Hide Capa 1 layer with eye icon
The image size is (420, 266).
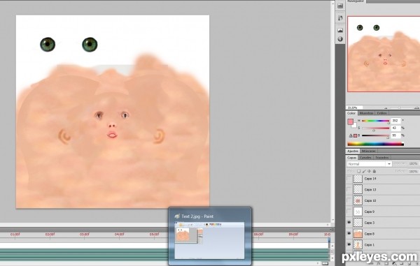[349, 244]
